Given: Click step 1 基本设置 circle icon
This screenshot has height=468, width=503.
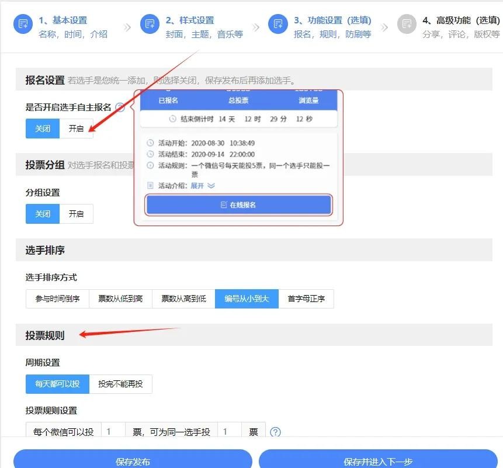Looking at the screenshot, I should [23, 25].
